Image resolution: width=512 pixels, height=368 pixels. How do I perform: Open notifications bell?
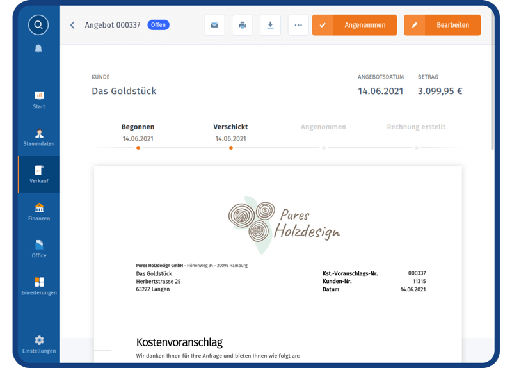[x=38, y=49]
